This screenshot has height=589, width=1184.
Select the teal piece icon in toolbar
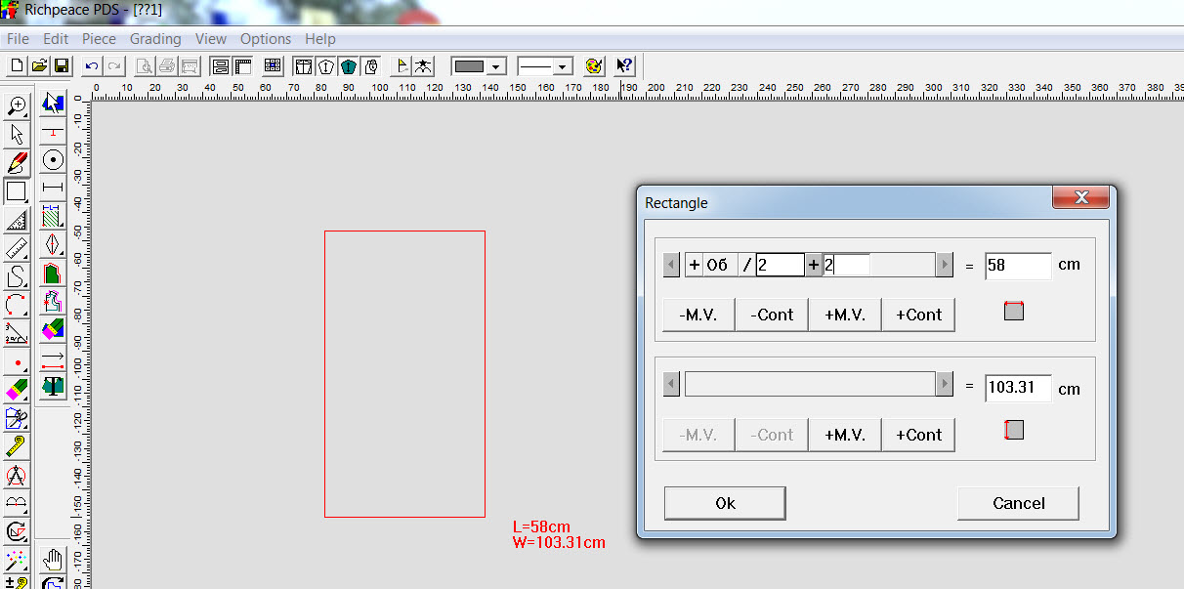pos(348,66)
